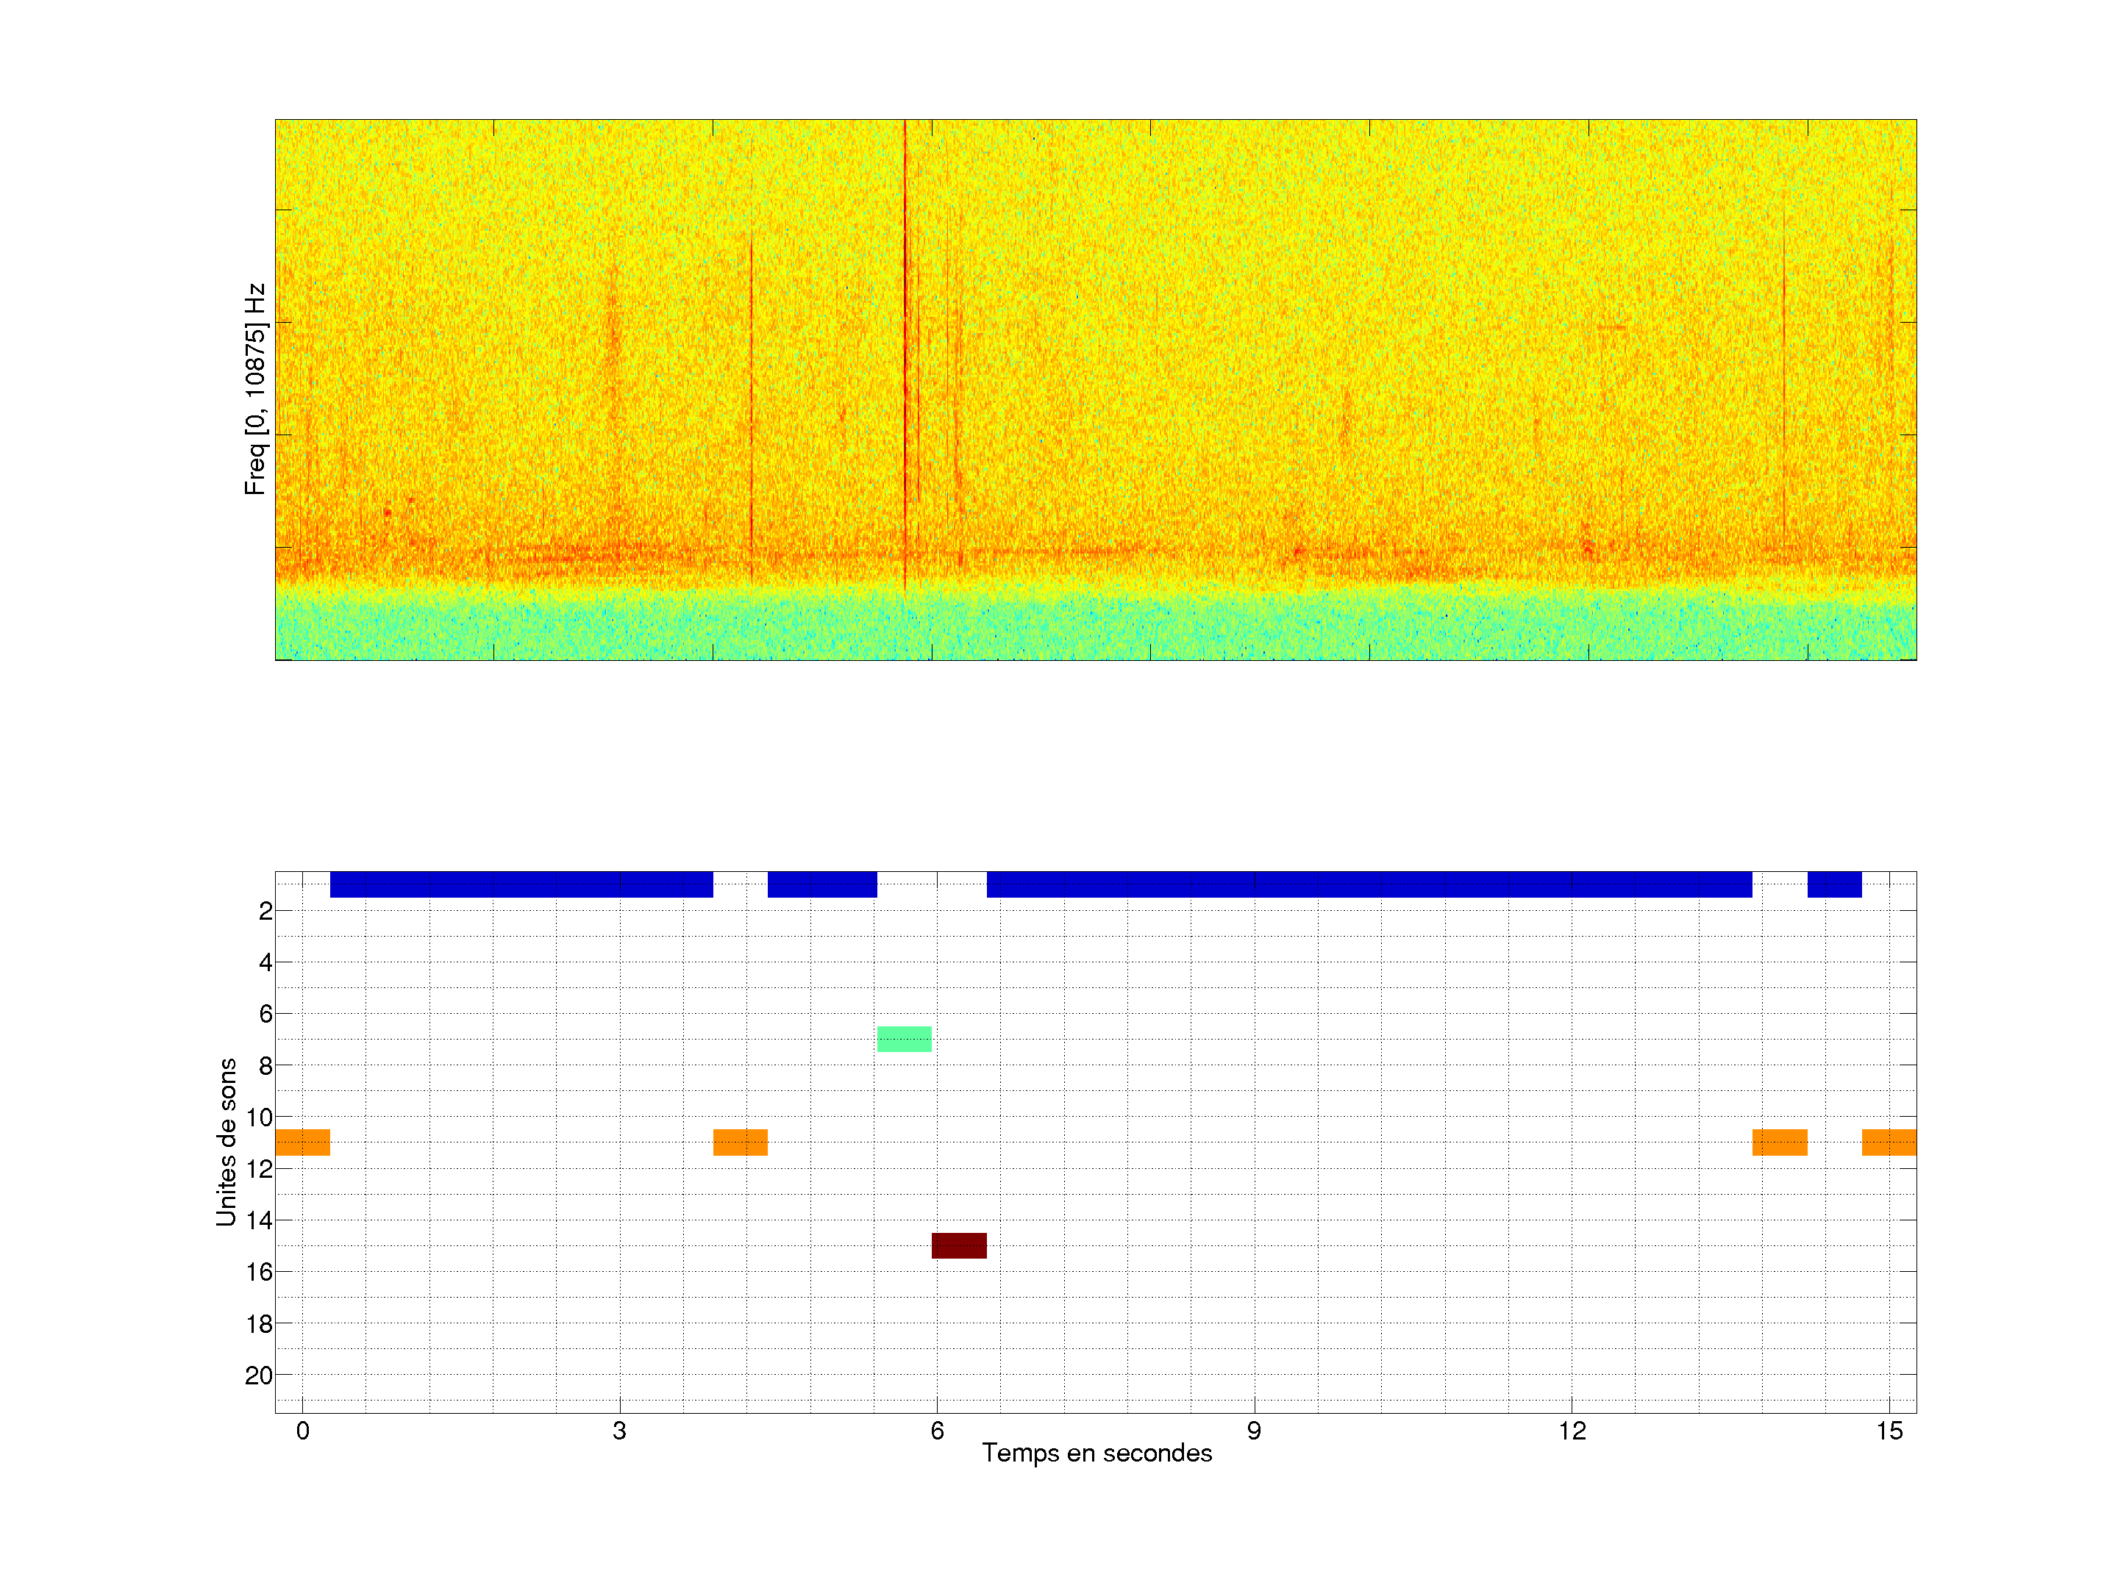The width and height of the screenshot is (2118, 1588).
Task: Click the orange bar near 14 seconds
Action: (x=1779, y=1142)
